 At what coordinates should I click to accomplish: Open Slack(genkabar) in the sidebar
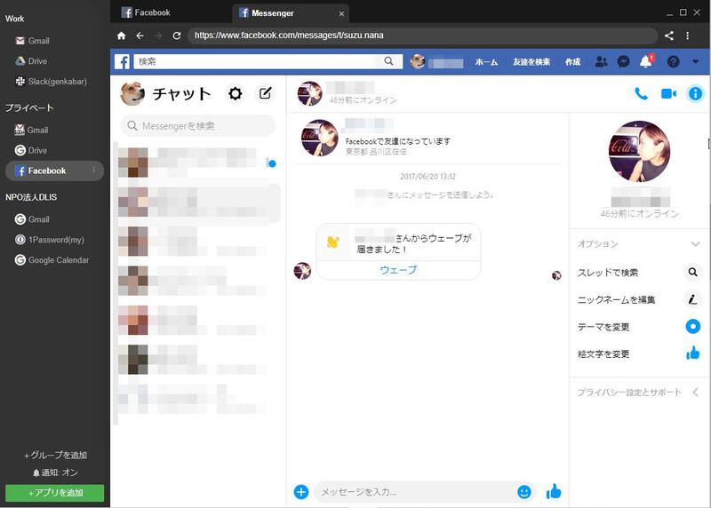(x=52, y=82)
